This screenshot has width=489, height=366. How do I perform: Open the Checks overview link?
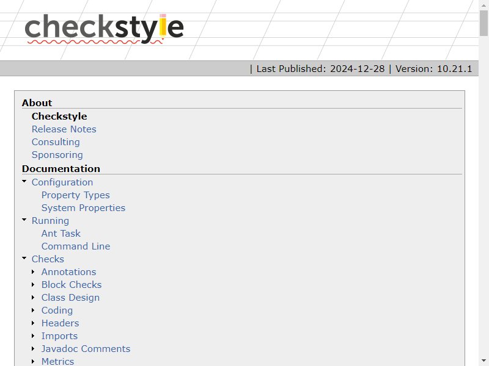48,259
